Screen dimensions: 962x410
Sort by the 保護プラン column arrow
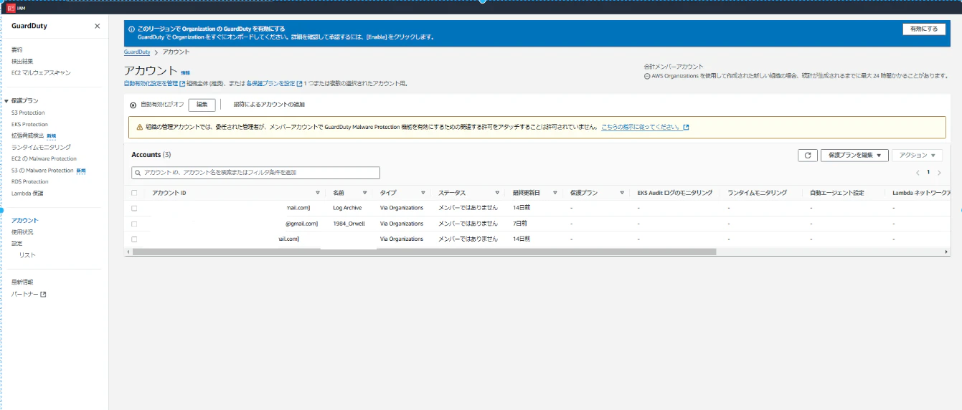(x=622, y=193)
